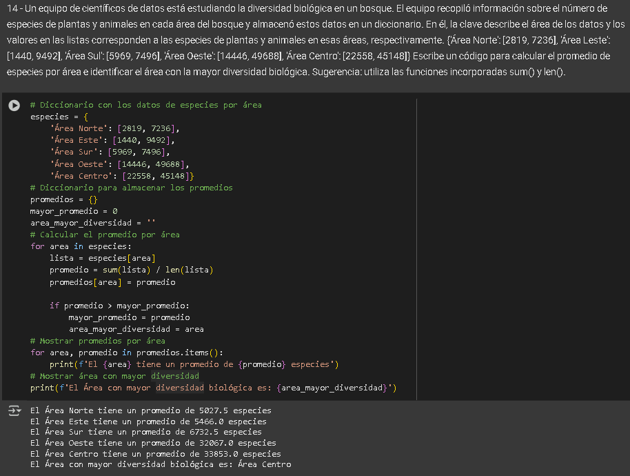Click the line 'promedios = {}'

click(x=64, y=199)
